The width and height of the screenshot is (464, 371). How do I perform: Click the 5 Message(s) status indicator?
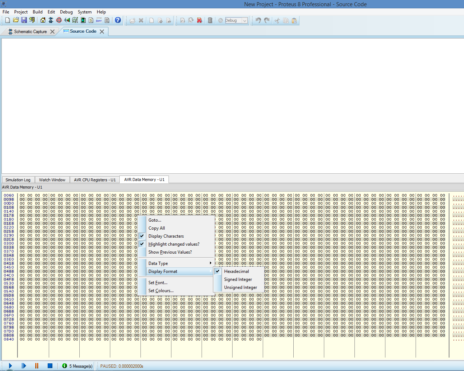click(x=78, y=366)
